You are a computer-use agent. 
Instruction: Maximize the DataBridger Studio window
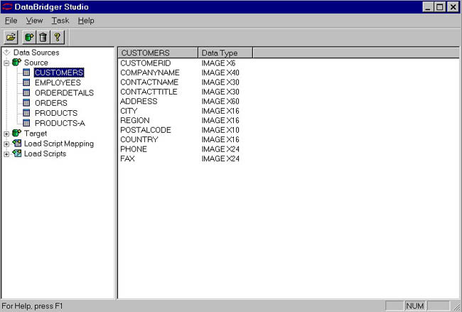[x=439, y=7]
